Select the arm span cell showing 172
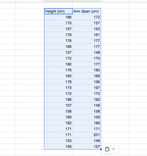The image size is (147, 156). coord(87,17)
